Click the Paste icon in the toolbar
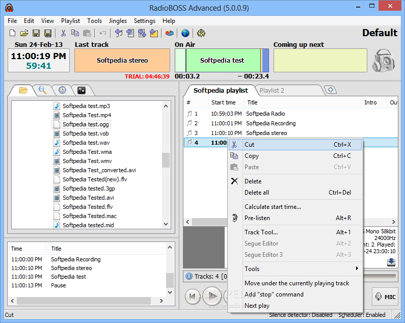405x323 pixels. (x=87, y=33)
